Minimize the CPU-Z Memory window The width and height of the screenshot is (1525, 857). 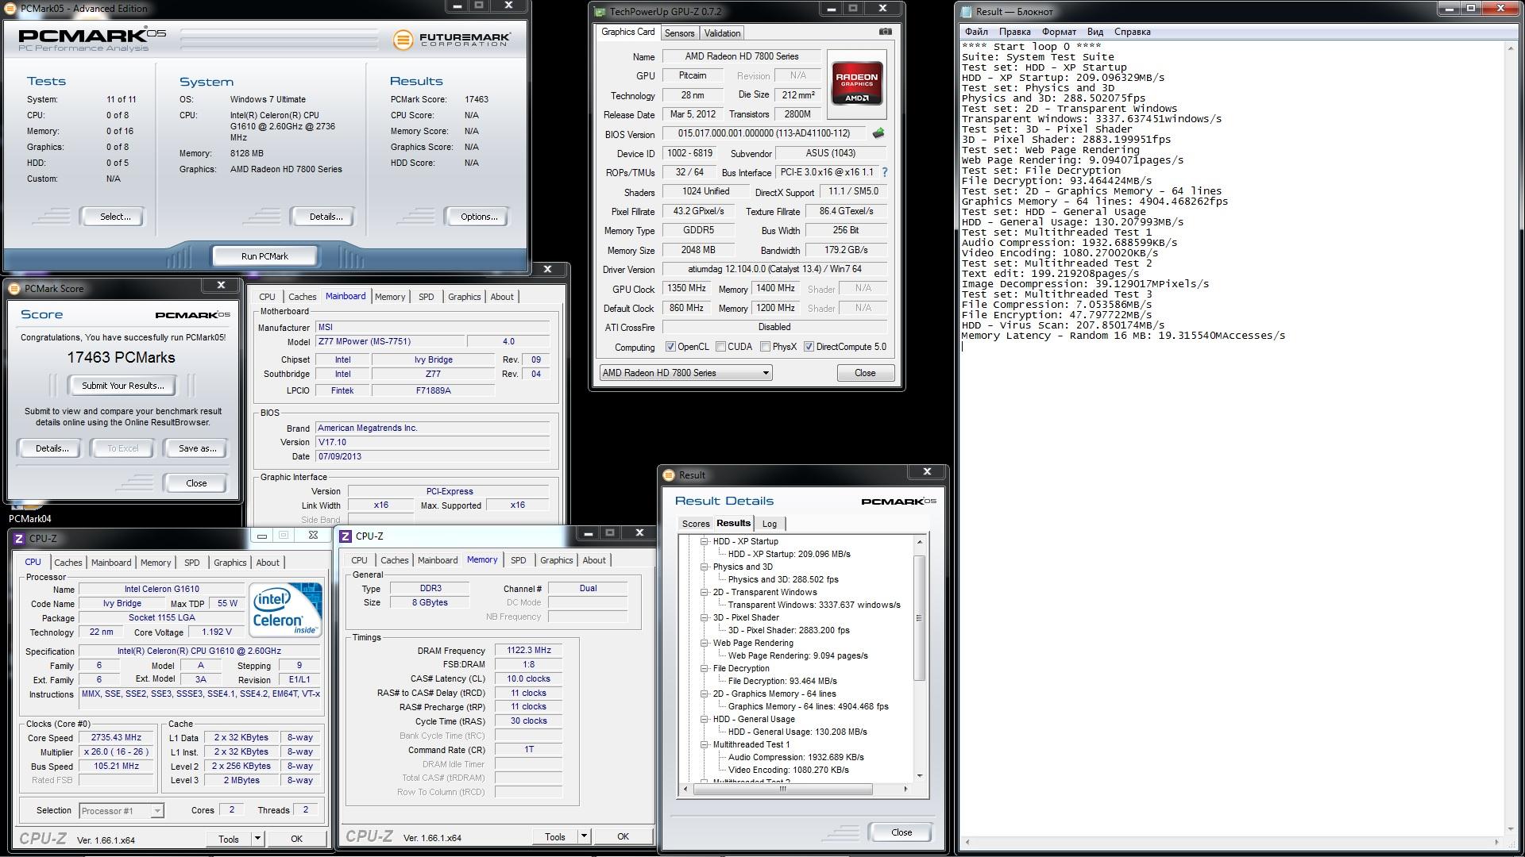[588, 533]
